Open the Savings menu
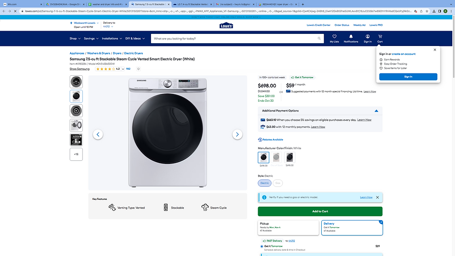 tap(91, 39)
